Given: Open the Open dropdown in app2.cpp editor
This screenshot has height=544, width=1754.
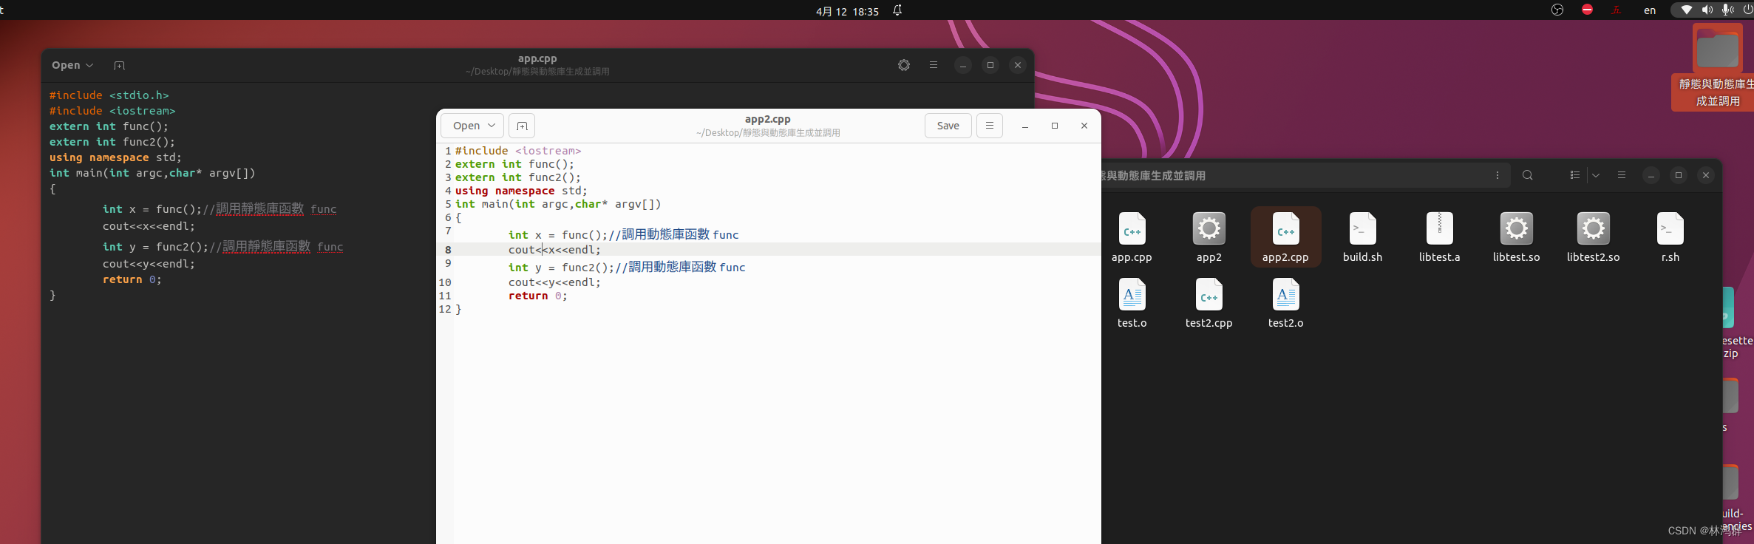Looking at the screenshot, I should (473, 126).
